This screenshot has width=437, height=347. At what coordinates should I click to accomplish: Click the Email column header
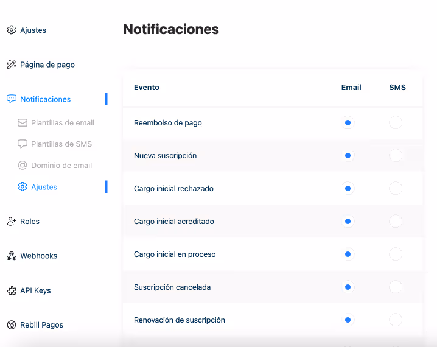point(351,88)
